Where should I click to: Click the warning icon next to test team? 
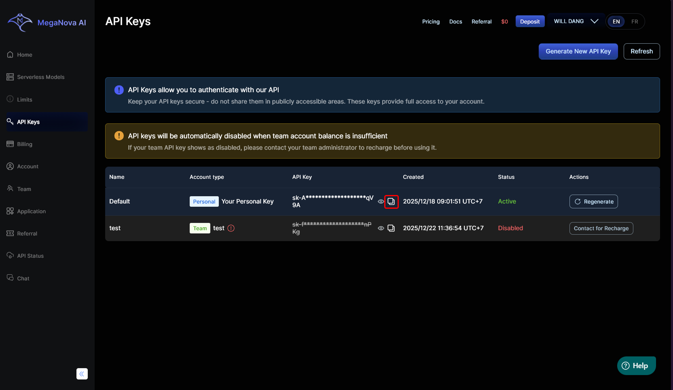tap(231, 228)
